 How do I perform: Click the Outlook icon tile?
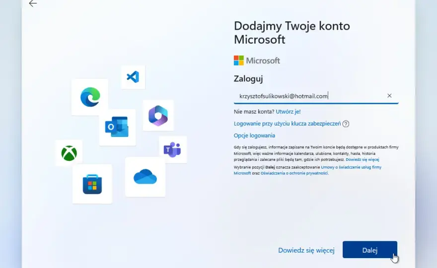117,127
